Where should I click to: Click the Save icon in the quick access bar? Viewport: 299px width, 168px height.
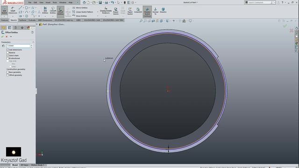(100, 2)
